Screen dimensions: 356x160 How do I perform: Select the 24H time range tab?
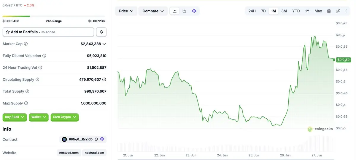tap(252, 11)
